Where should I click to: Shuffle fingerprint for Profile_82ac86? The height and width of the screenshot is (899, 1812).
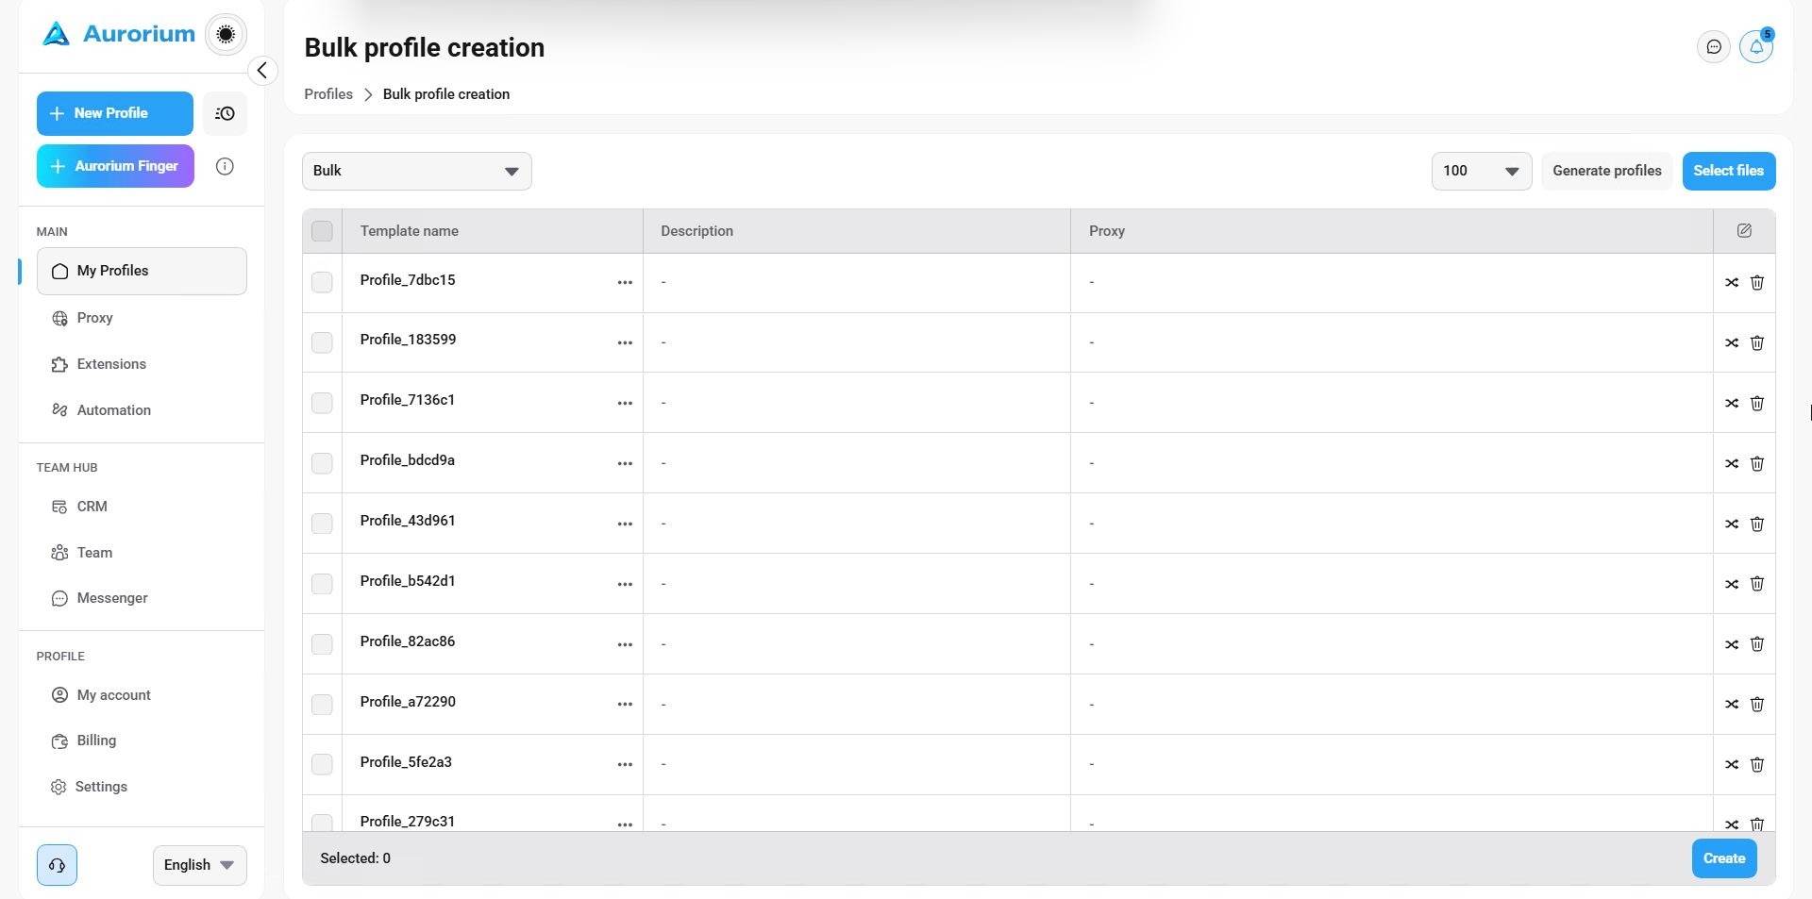pyautogui.click(x=1732, y=644)
